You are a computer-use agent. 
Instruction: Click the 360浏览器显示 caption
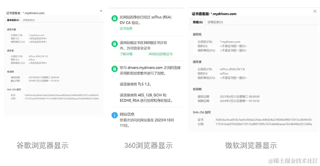pyautogui.click(x=149, y=145)
